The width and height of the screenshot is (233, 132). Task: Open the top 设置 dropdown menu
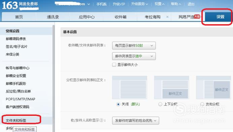point(159,4)
